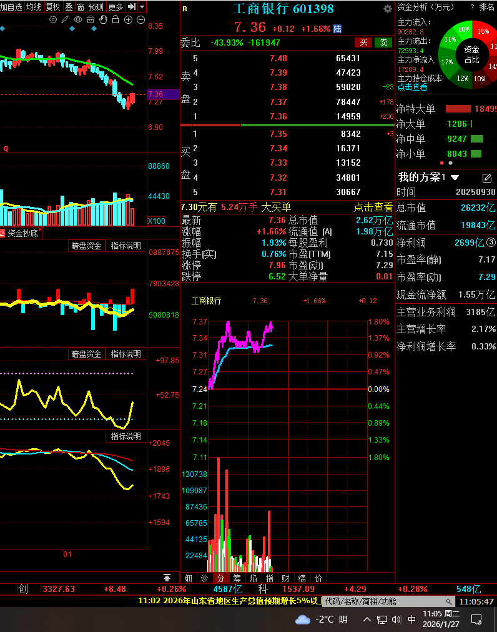Open chart settings gear icon

click(x=52, y=19)
